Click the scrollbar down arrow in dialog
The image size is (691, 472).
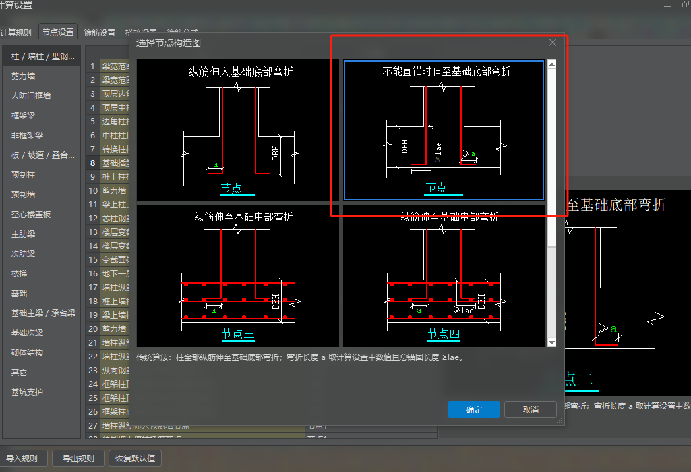pyautogui.click(x=551, y=342)
